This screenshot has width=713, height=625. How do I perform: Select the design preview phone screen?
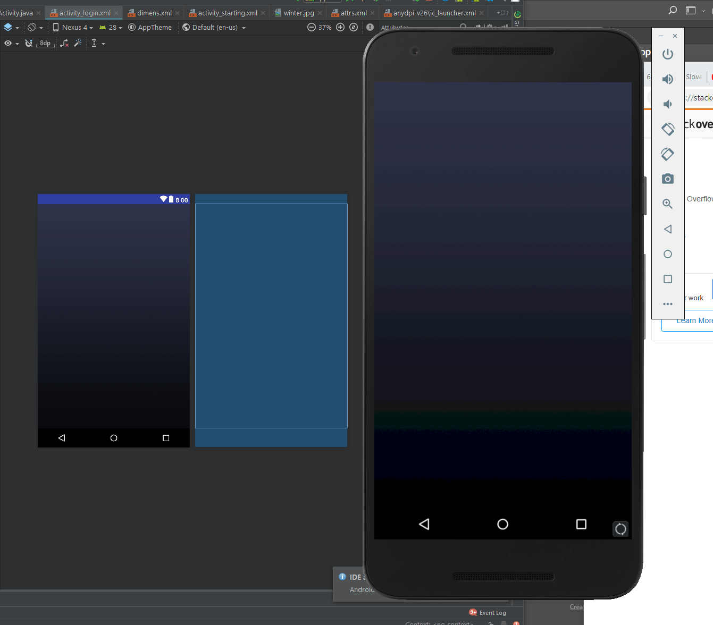pyautogui.click(x=114, y=320)
